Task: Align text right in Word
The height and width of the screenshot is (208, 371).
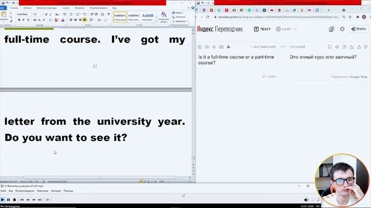Action: [80, 20]
